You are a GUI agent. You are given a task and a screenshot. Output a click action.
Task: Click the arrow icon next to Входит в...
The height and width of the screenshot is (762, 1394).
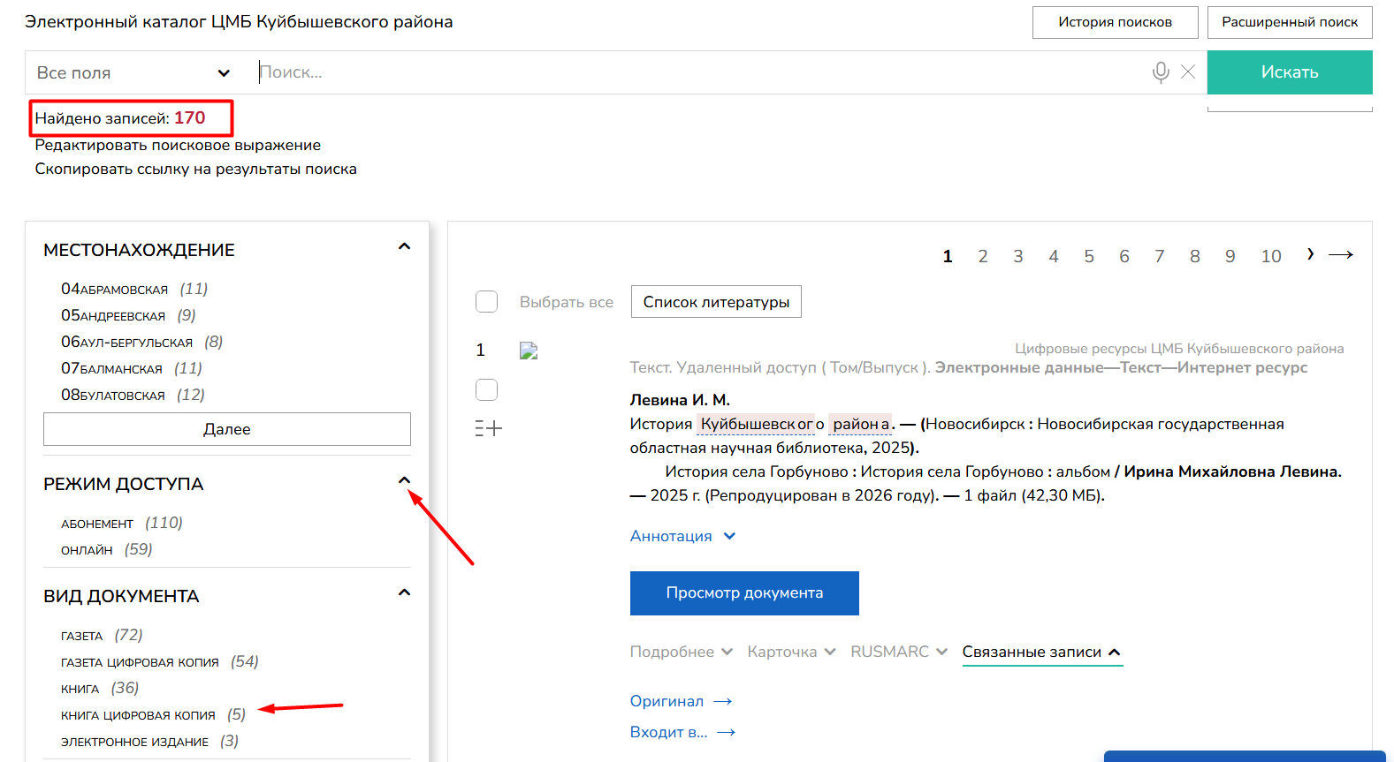point(726,732)
